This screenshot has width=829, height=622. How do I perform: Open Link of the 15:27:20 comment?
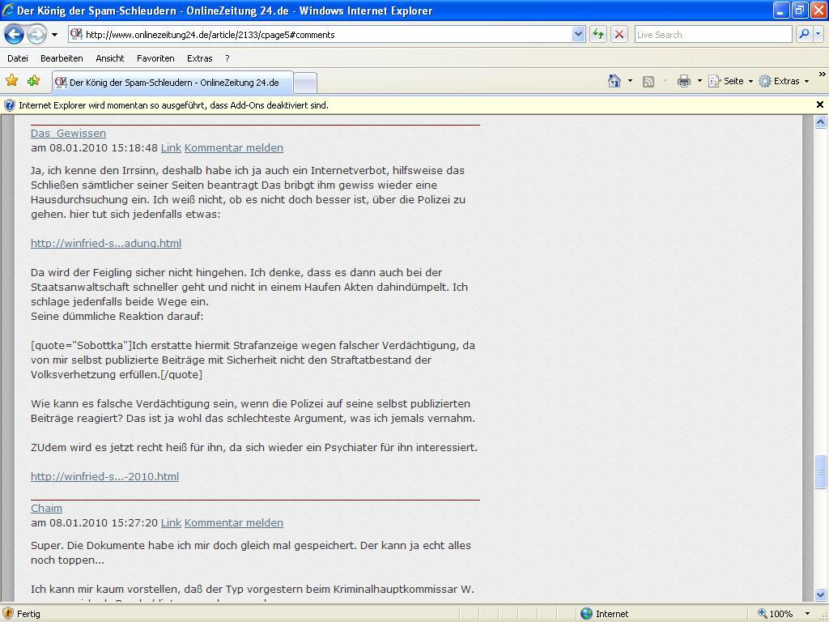[171, 522]
